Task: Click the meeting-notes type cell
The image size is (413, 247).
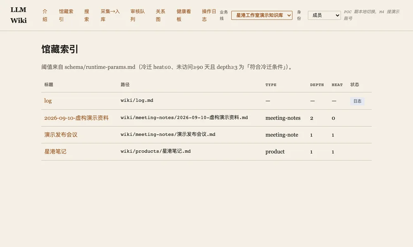Action: [x=283, y=118]
